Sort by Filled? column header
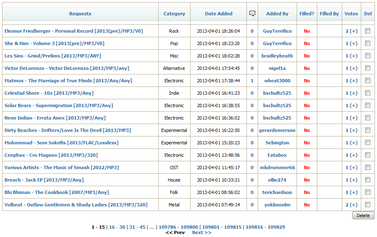Viewport: 377px width, 237px height. click(307, 14)
